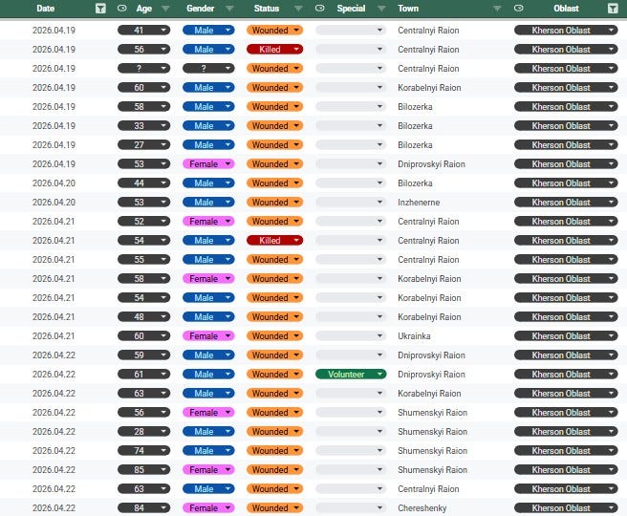
Task: Open the Wounded status chip in the Inzhenerne row
Action: click(274, 203)
